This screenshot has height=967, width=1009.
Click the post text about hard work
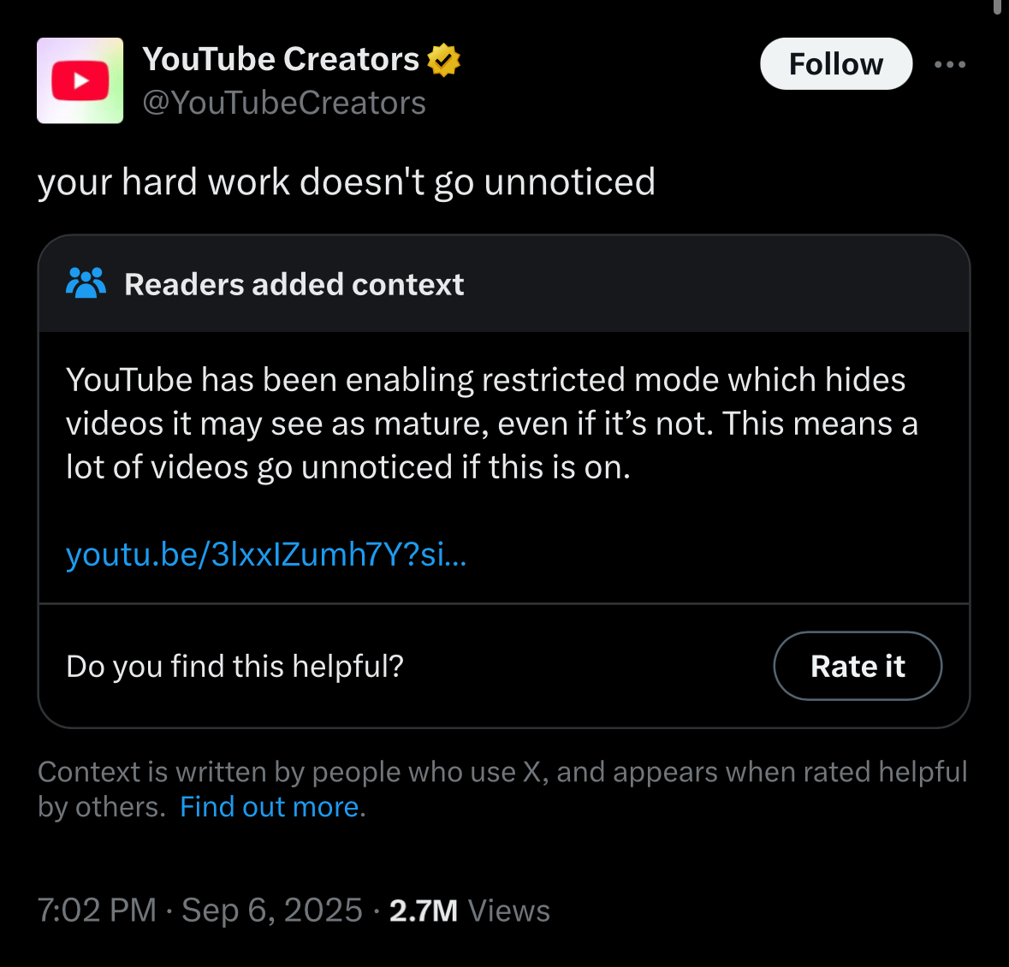coord(347,182)
